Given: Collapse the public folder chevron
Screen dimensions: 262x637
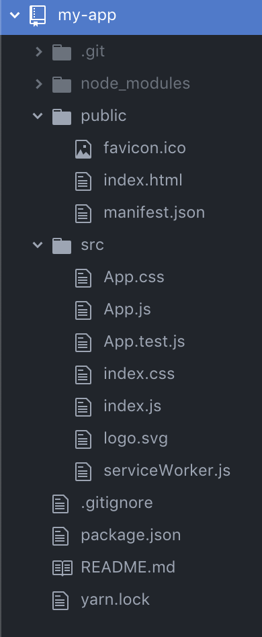Looking at the screenshot, I should (x=38, y=116).
